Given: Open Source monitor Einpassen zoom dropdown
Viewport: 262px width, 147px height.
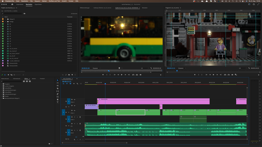Looking at the screenshot, I should (x=97, y=68).
